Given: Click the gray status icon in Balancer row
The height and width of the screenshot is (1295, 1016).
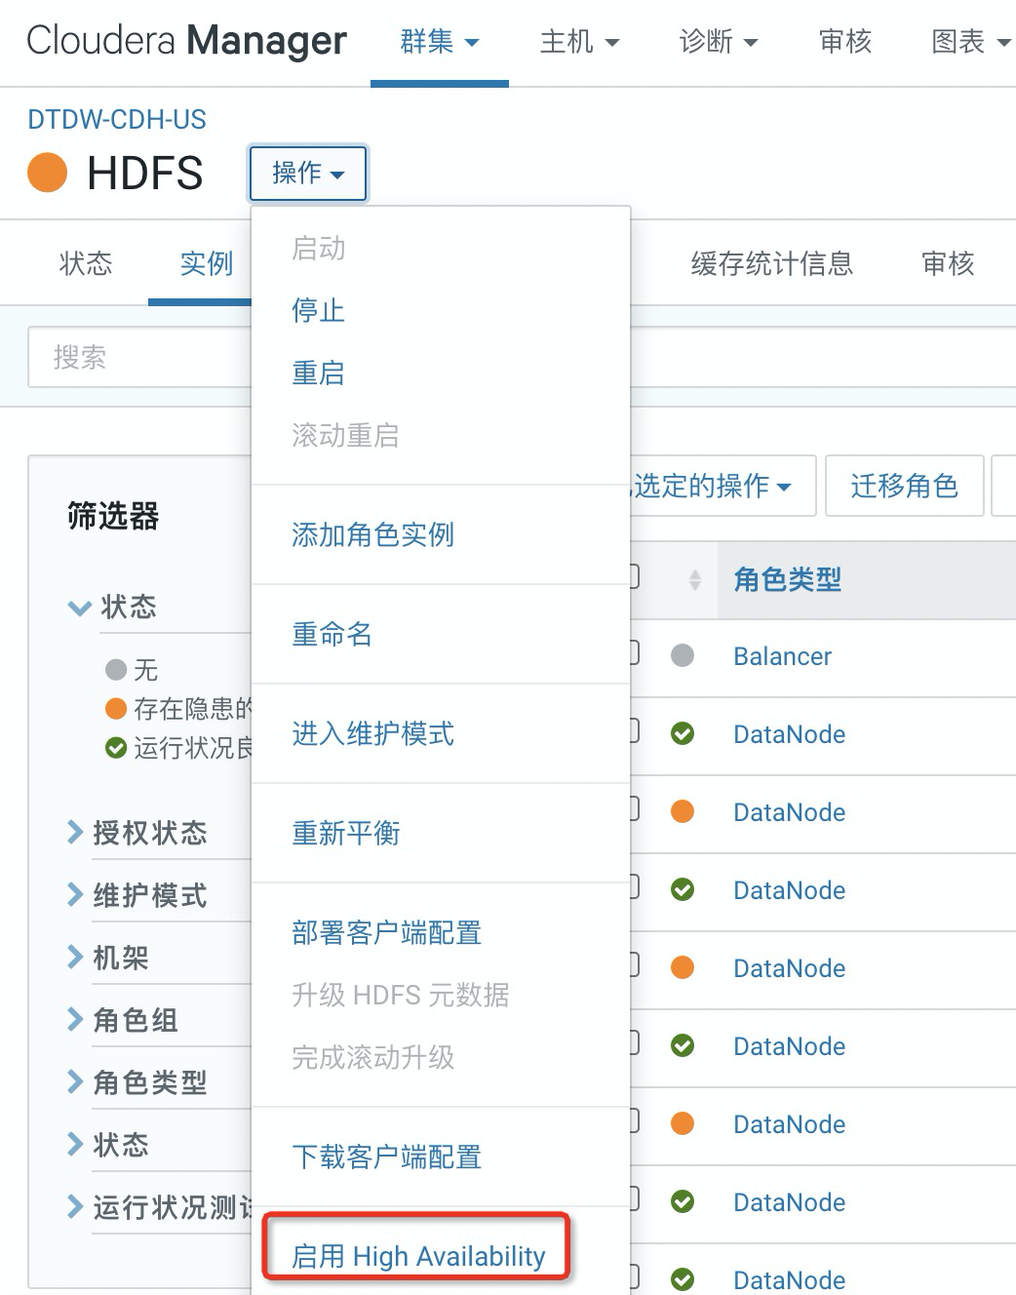Looking at the screenshot, I should (x=683, y=655).
